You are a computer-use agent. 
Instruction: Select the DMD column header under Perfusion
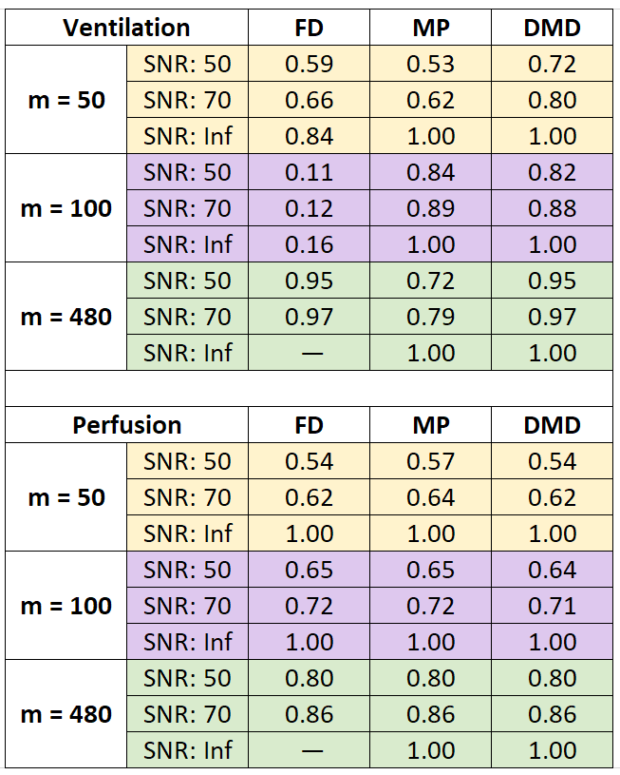click(x=552, y=425)
